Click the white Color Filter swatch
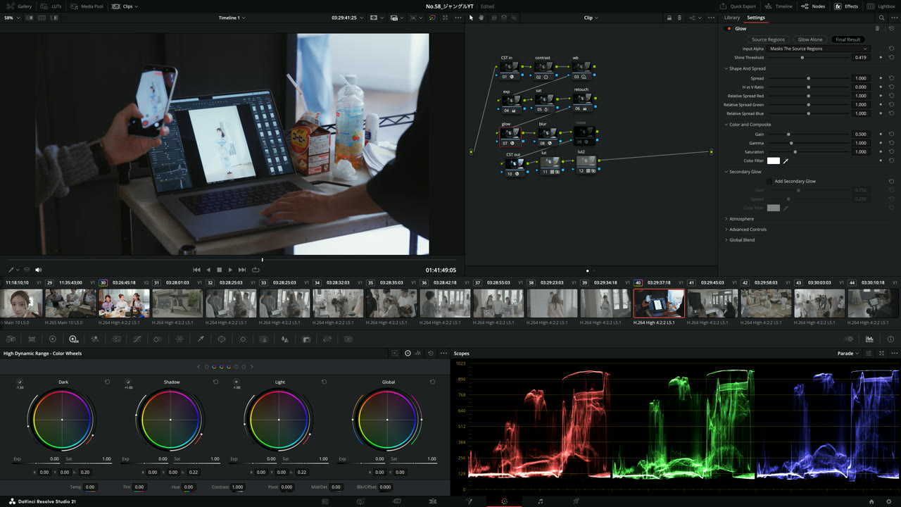This screenshot has width=901, height=507. click(x=773, y=161)
